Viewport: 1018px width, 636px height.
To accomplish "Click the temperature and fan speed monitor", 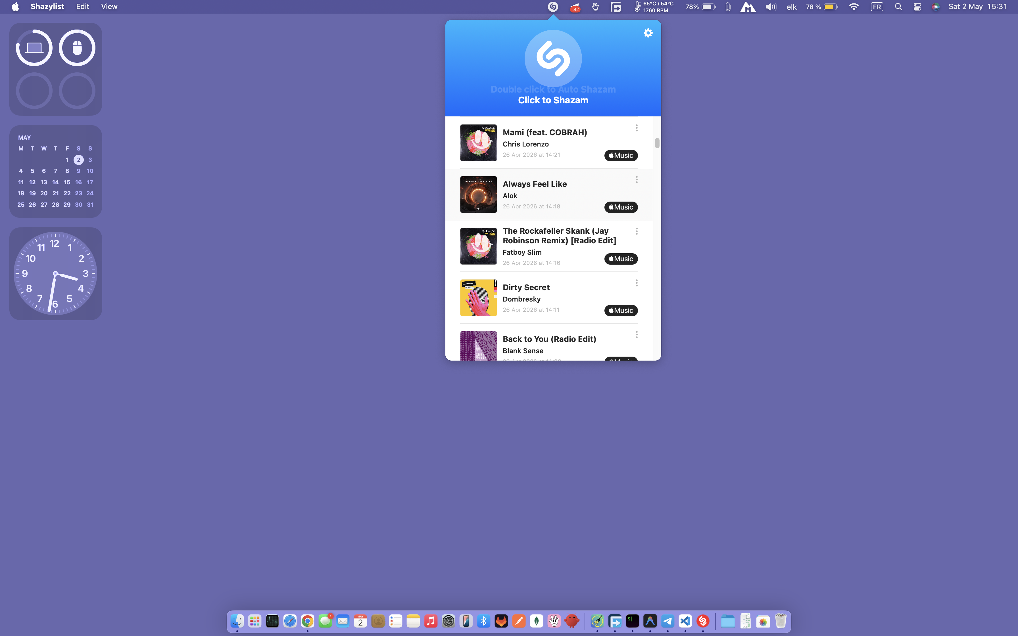I will click(x=654, y=7).
